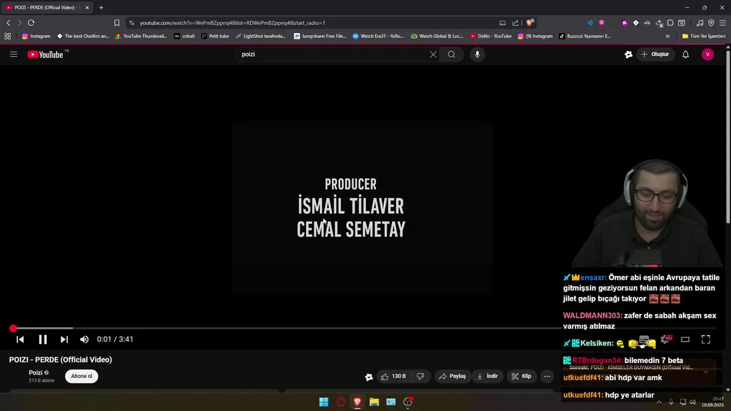Open Jumpshare: Free File bookmark
731x411 pixels.
pyautogui.click(x=320, y=36)
